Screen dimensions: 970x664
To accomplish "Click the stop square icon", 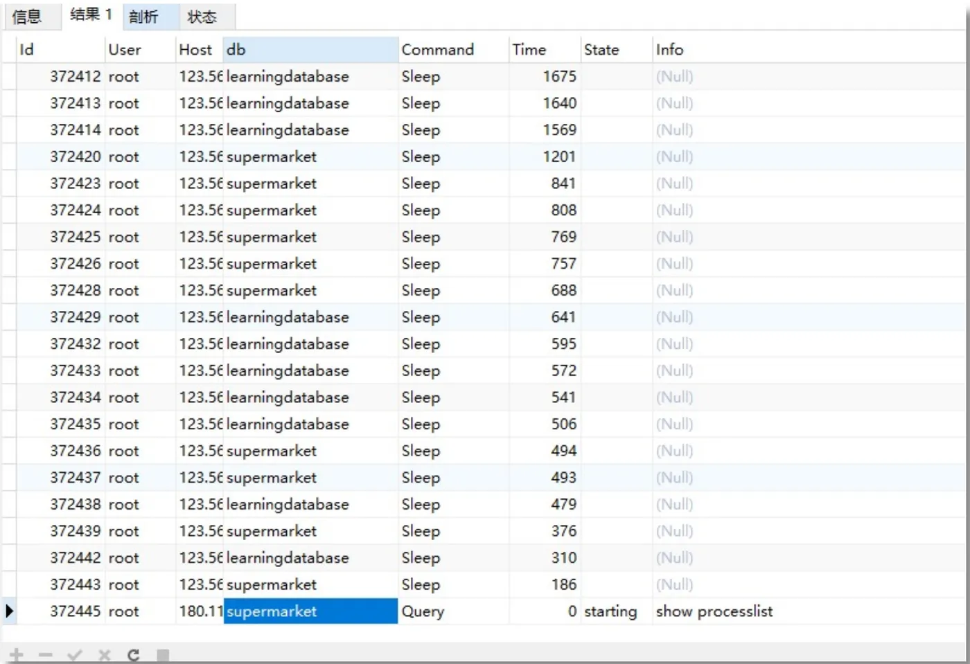I will click(163, 654).
